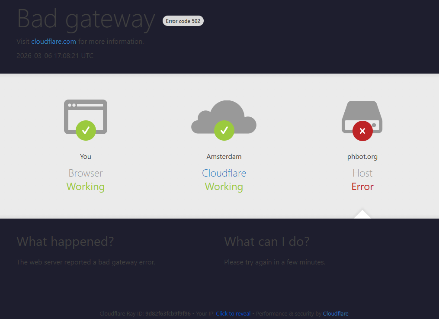Viewport: 439px width, 319px height.
Task: Click the Error code 502 badge
Action: [183, 21]
